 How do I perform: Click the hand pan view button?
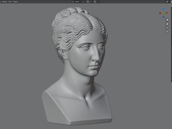pos(167,24)
